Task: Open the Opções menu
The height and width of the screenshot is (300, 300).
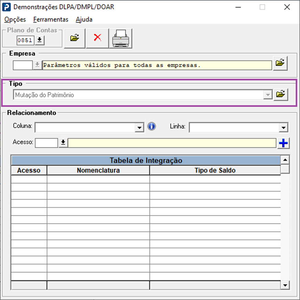Action: coord(15,19)
